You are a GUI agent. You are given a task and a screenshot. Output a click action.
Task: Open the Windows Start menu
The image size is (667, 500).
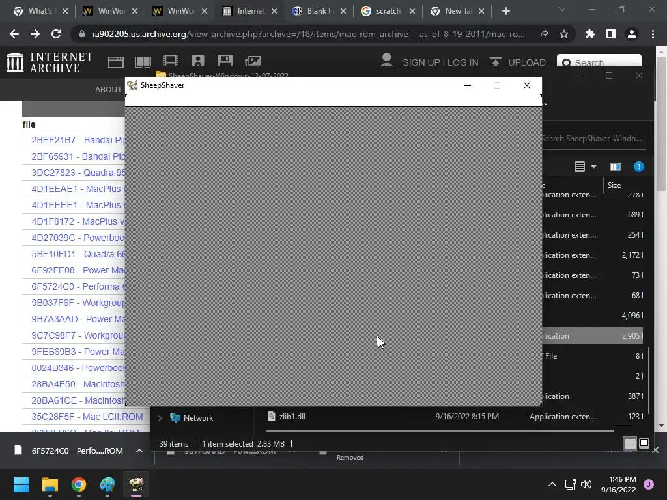(21, 484)
